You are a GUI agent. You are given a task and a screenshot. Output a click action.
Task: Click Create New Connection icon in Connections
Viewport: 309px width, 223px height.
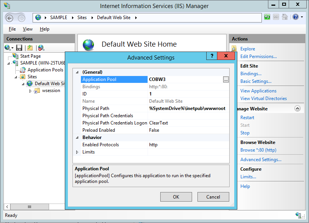pos(7,47)
